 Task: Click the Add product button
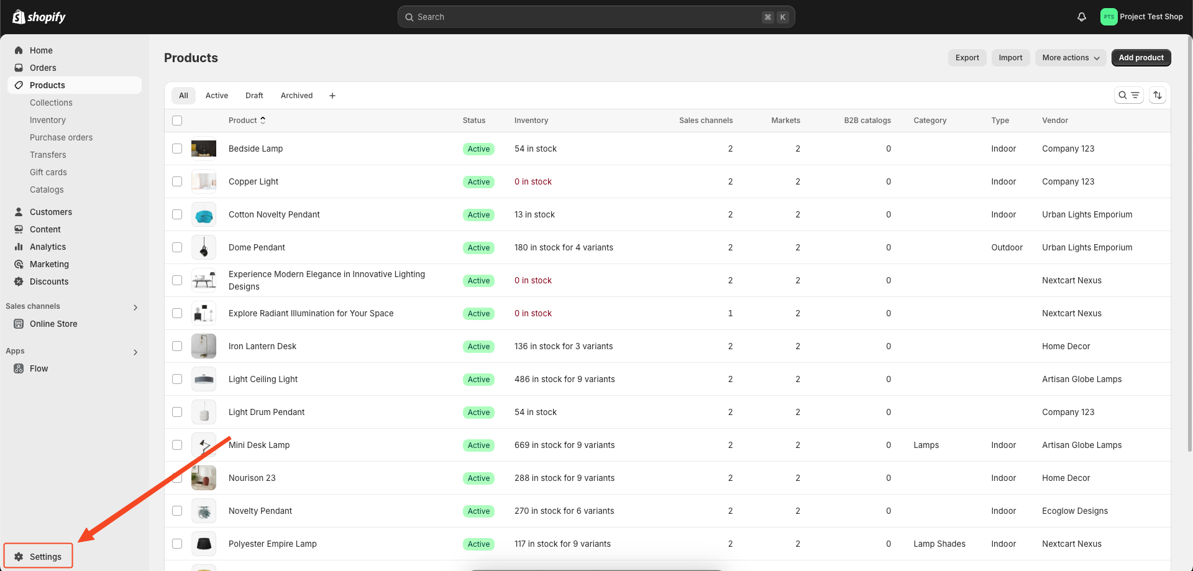tap(1141, 57)
